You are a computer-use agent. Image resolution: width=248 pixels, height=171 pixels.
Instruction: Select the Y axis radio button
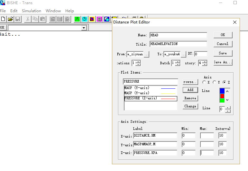(214, 83)
